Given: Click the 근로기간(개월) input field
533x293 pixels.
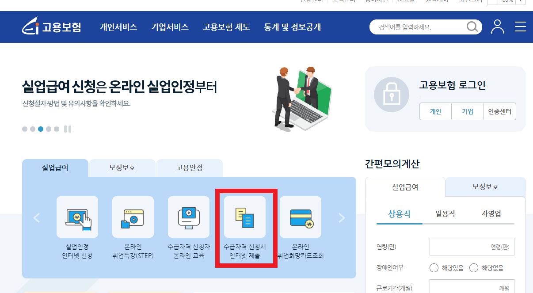Looking at the screenshot, I should [x=472, y=286].
